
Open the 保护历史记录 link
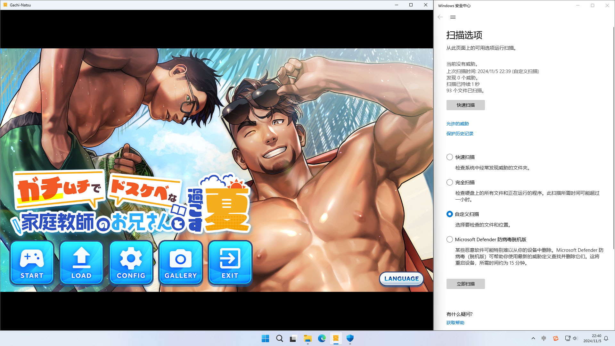460,134
